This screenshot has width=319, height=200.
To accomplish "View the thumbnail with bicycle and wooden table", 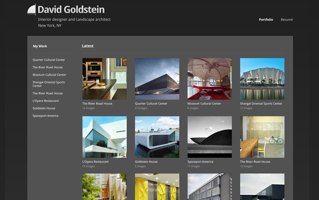I will click(x=262, y=137).
